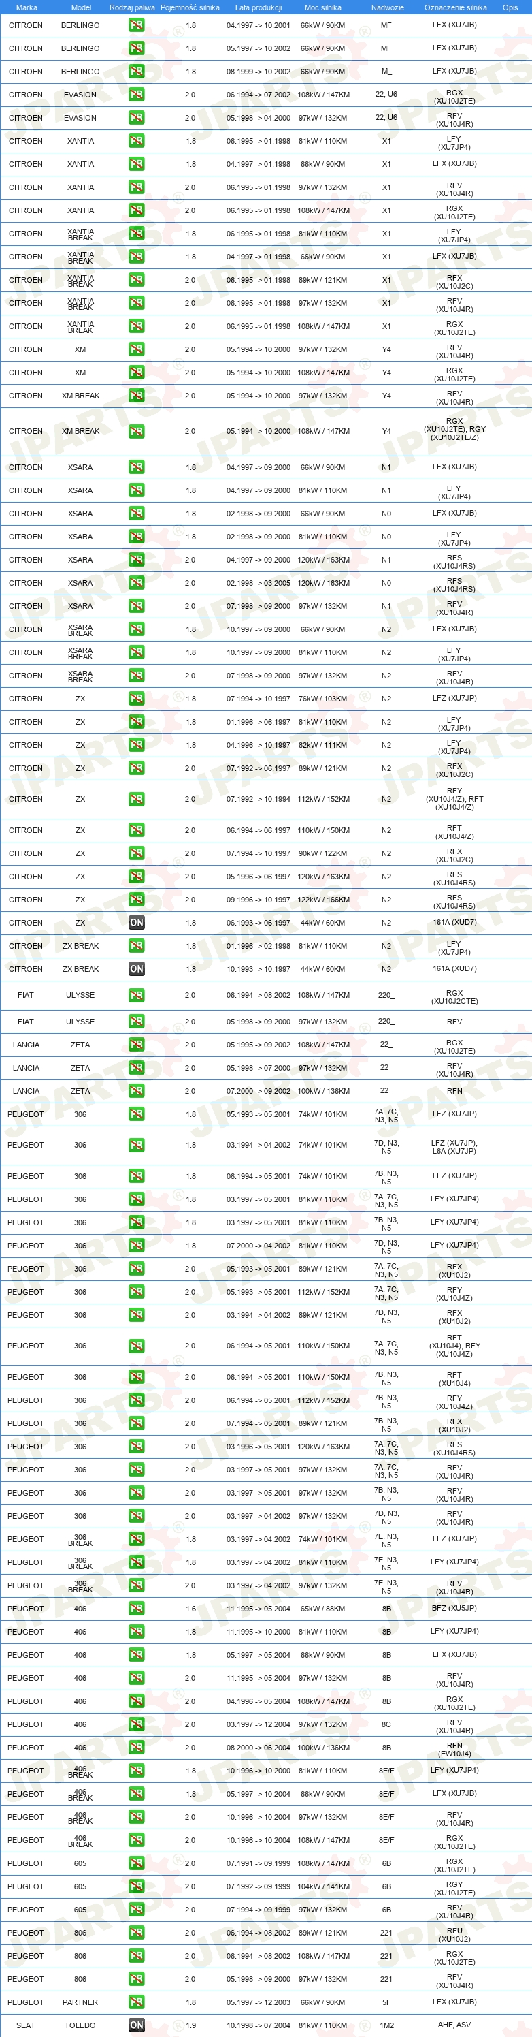
Task: Click the 8C body code cell
Action: click(x=386, y=1724)
